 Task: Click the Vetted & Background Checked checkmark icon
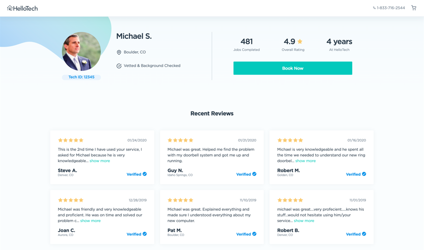pyautogui.click(x=118, y=66)
